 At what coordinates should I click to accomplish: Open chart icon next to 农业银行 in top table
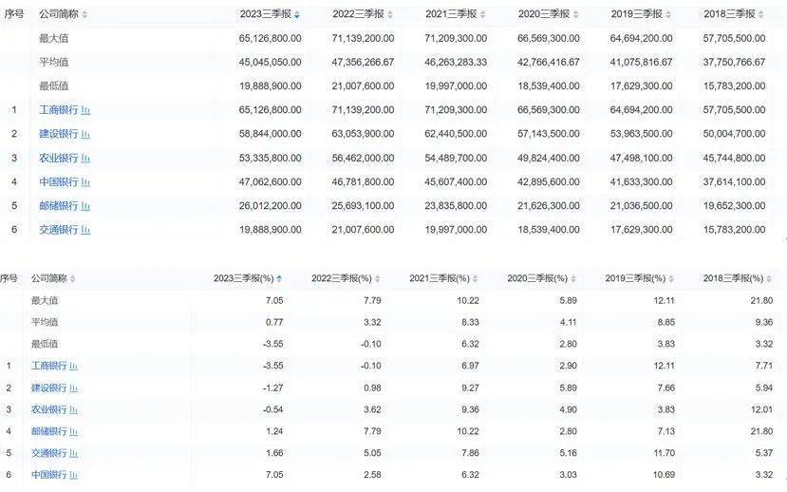85,158
